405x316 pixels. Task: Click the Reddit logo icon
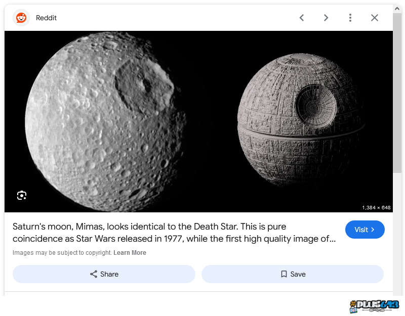[x=21, y=18]
